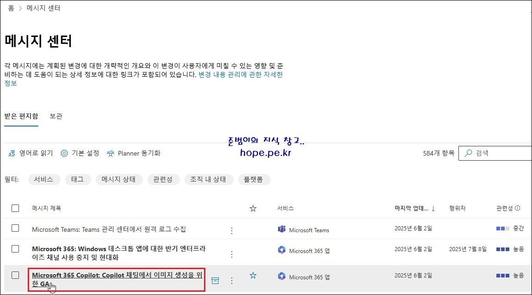Click 높음 relevance in 반기 엔터프라이즈 row
Image resolution: width=532 pixels, height=295 pixels.
(x=510, y=249)
